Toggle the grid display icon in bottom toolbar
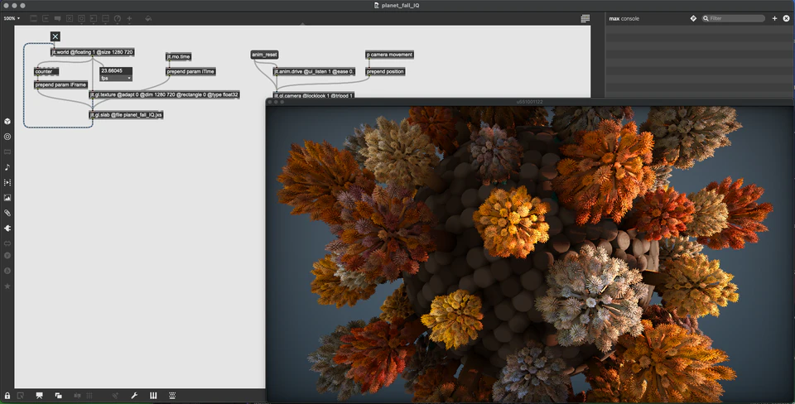795x404 pixels. pos(89,396)
